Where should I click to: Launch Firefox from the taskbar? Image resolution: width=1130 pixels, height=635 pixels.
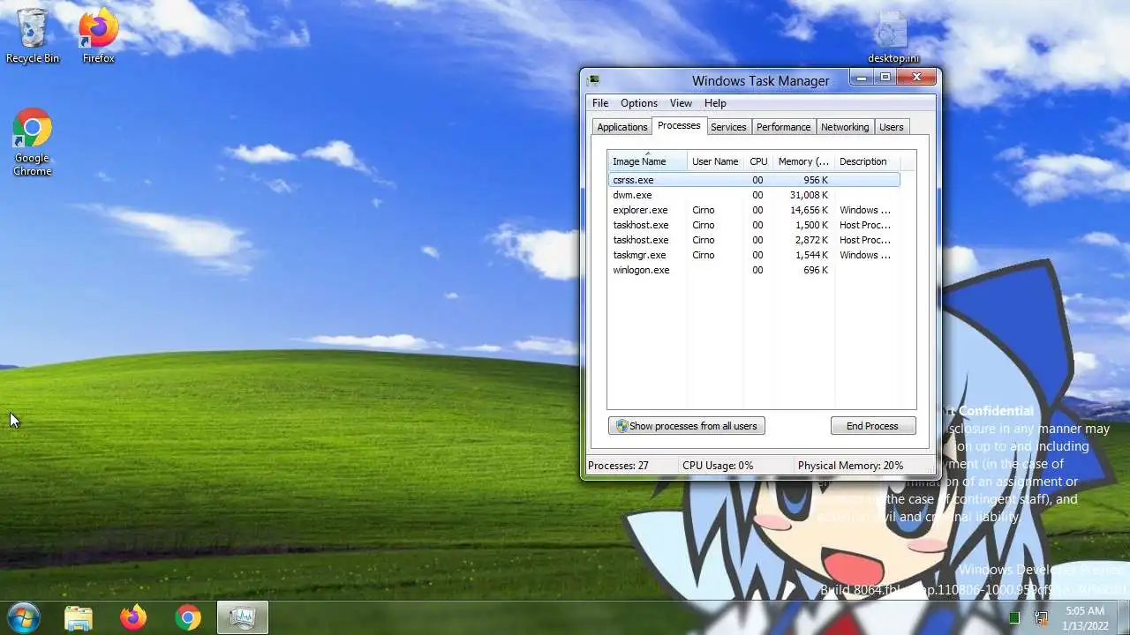[x=133, y=617]
